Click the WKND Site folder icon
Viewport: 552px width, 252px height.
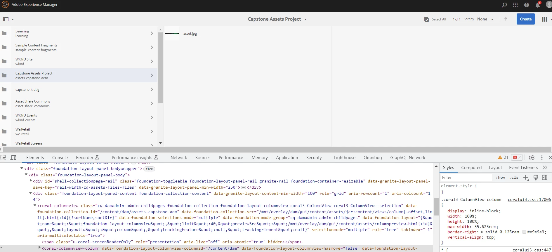[x=4, y=61]
